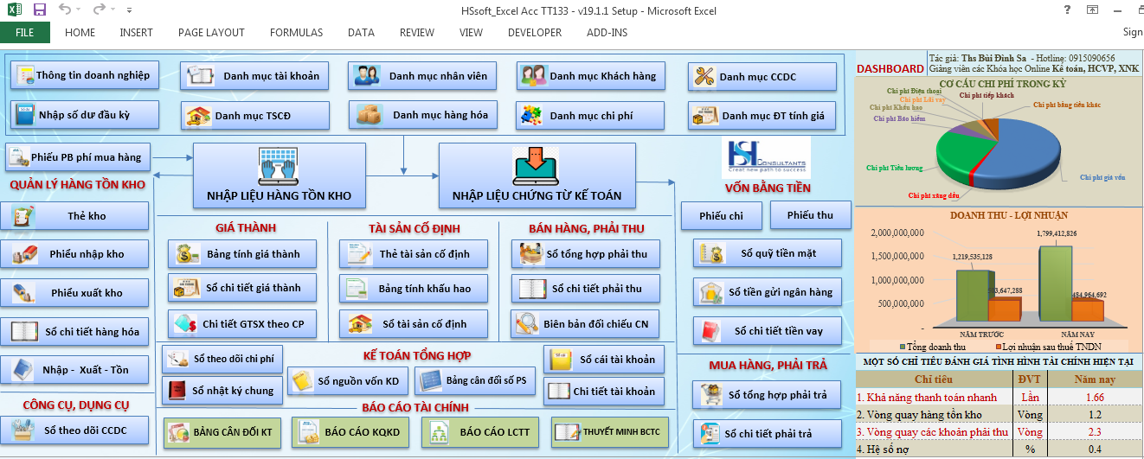Click the Phiếu xuất kho icon
1144x459 pixels.
pyautogui.click(x=24, y=293)
